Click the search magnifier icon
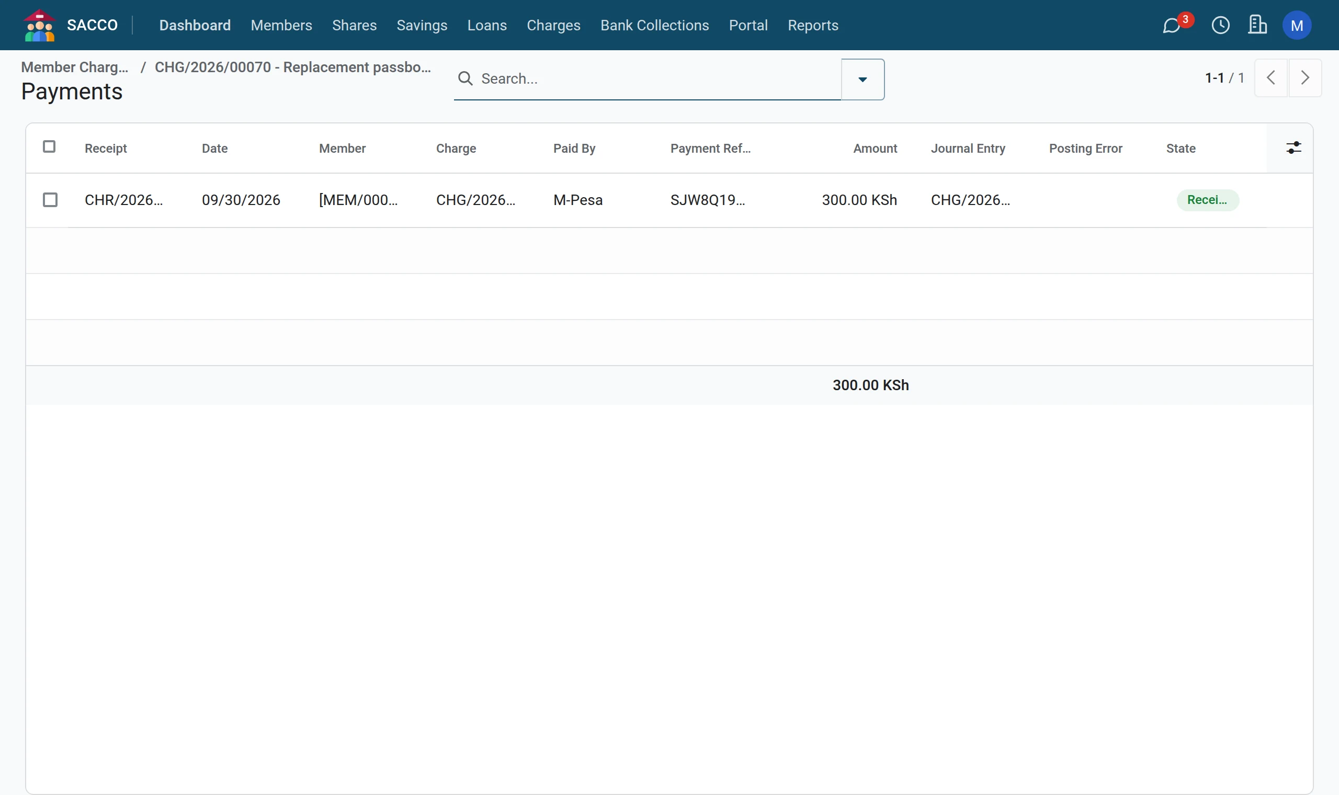Image resolution: width=1339 pixels, height=795 pixels. pos(466,79)
